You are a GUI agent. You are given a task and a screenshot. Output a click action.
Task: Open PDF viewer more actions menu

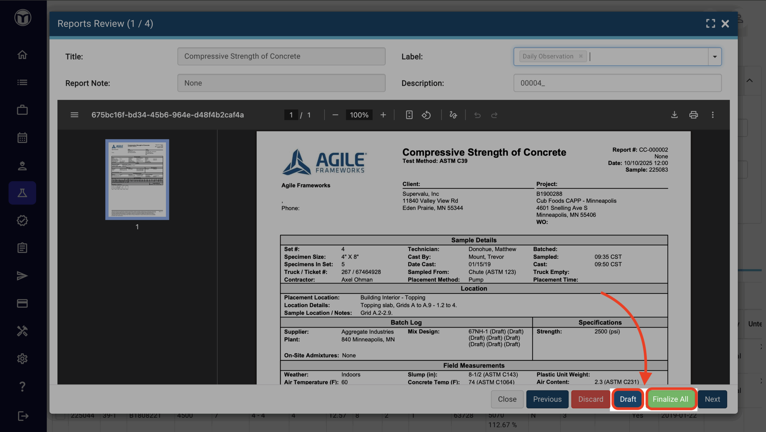tap(712, 115)
